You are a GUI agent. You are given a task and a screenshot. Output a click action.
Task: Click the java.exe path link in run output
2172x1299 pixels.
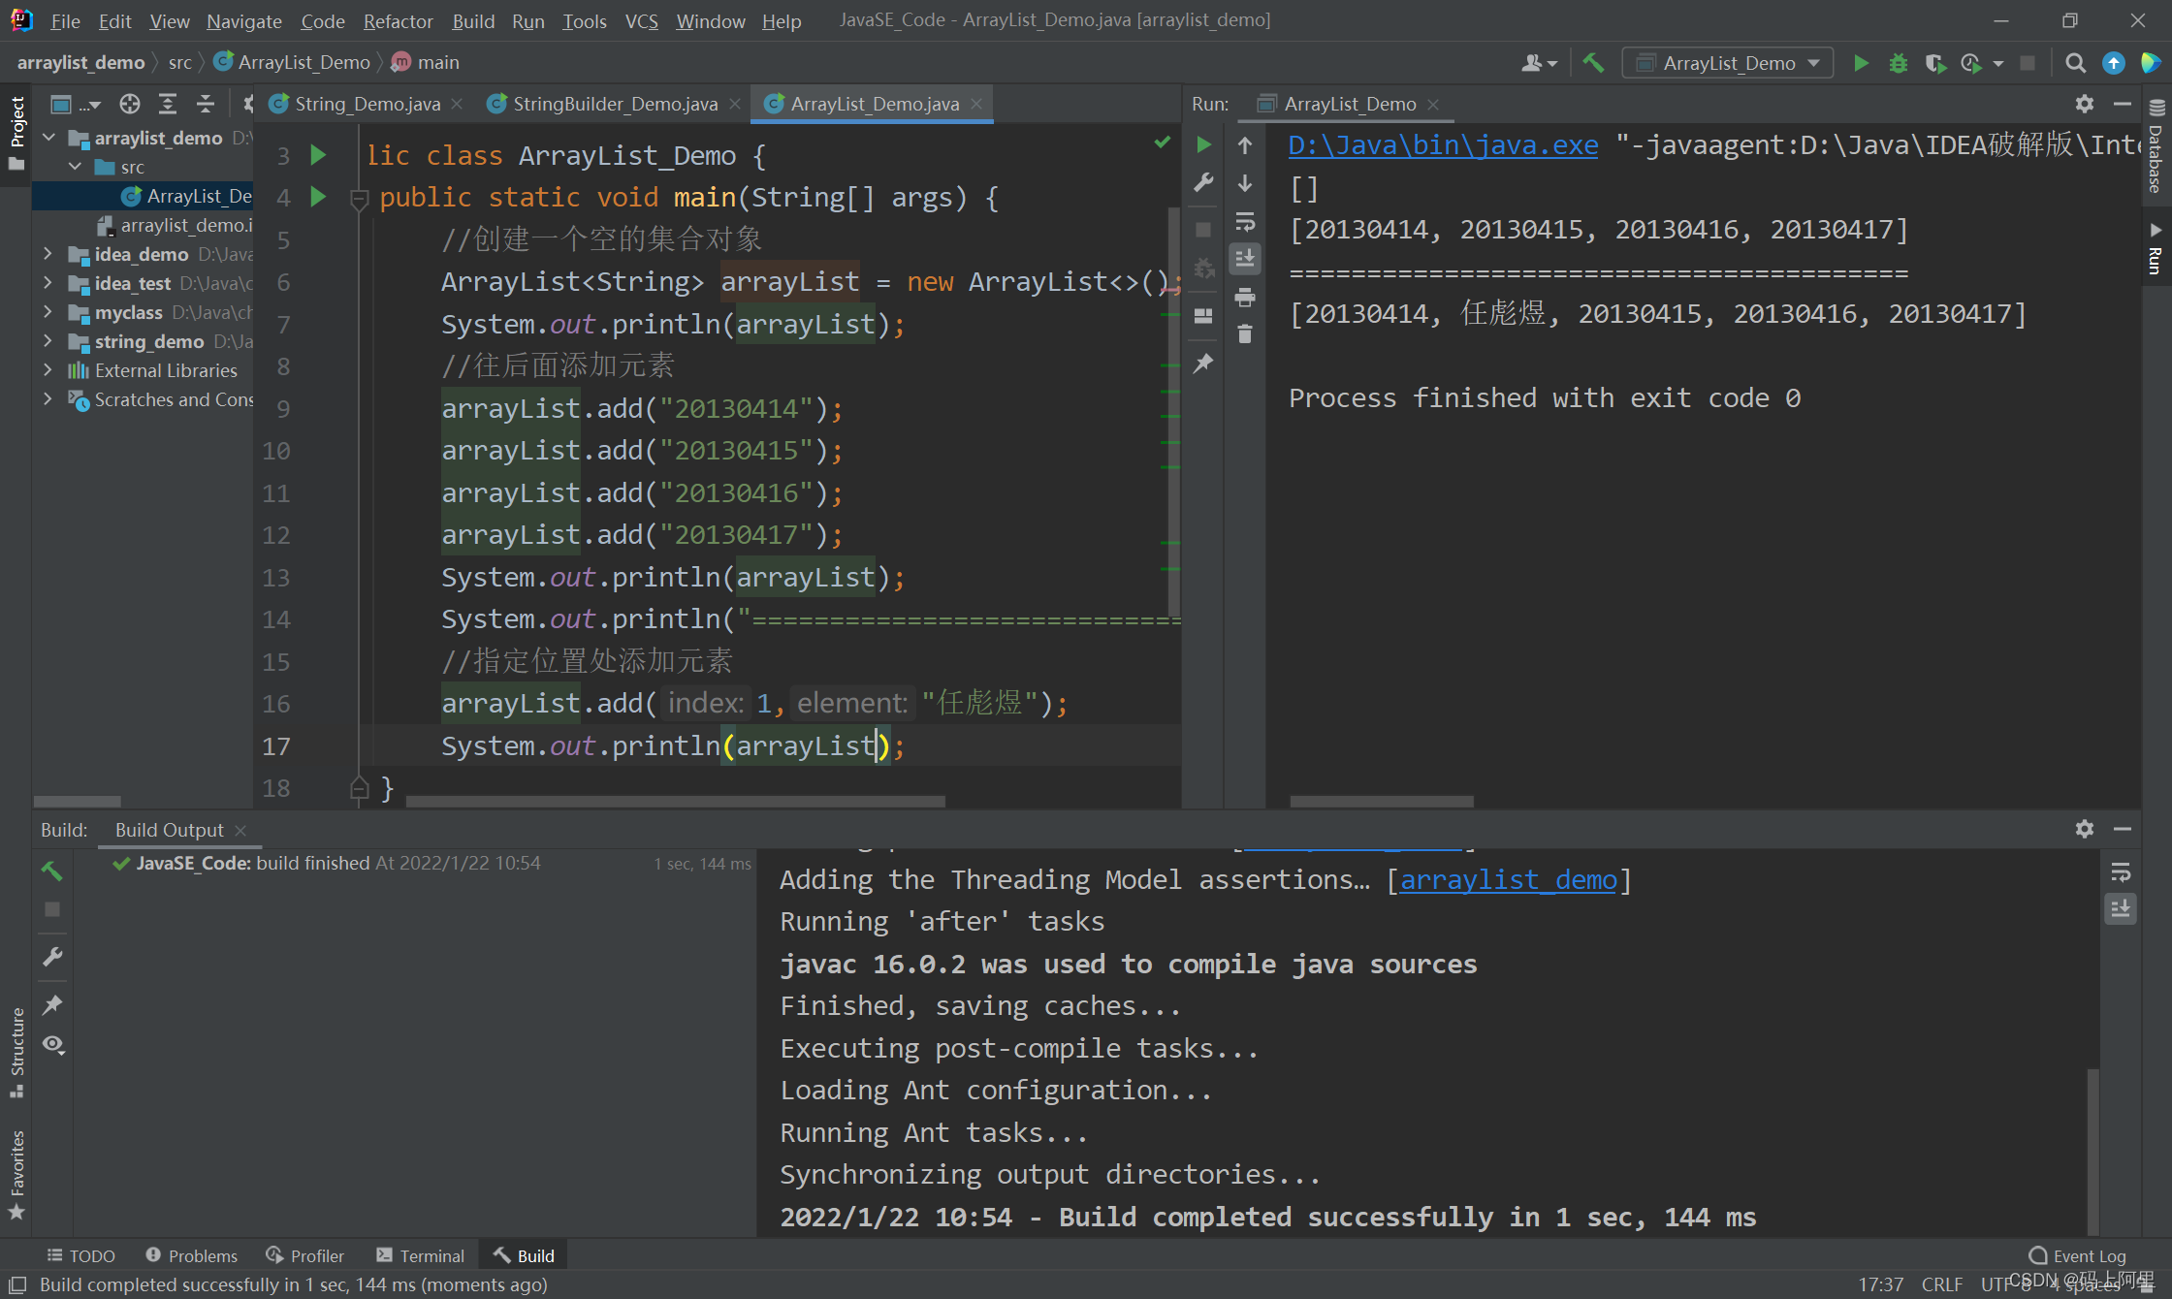(1442, 144)
